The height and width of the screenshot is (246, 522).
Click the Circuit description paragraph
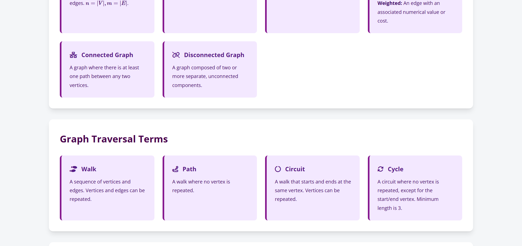[313, 190]
